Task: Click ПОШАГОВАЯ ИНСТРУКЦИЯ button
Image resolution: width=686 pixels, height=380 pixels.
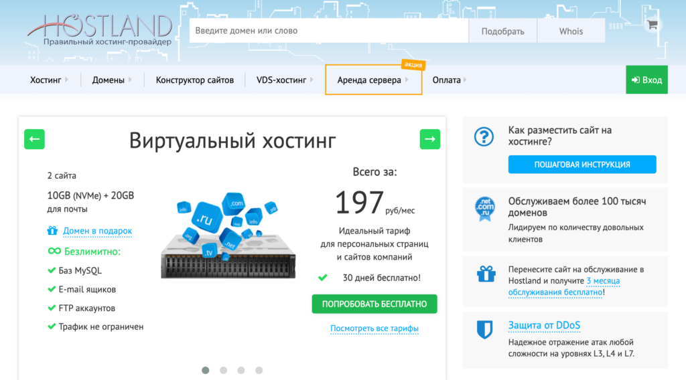Action: click(582, 164)
